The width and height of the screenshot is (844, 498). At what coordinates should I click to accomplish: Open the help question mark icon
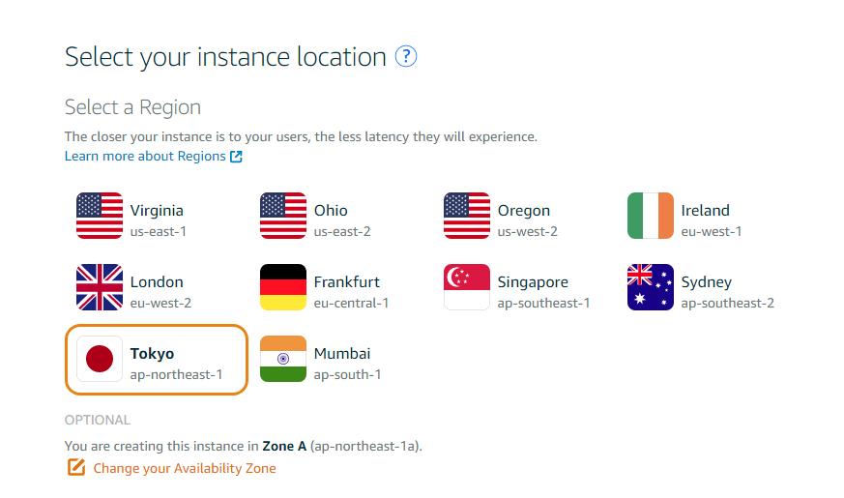coord(406,56)
